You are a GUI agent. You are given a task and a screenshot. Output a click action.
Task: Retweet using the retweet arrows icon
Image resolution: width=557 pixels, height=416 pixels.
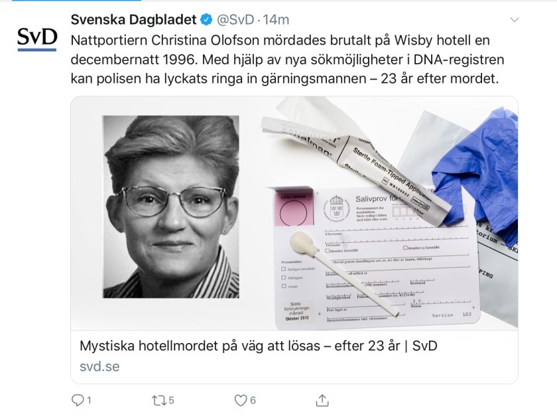click(x=158, y=401)
